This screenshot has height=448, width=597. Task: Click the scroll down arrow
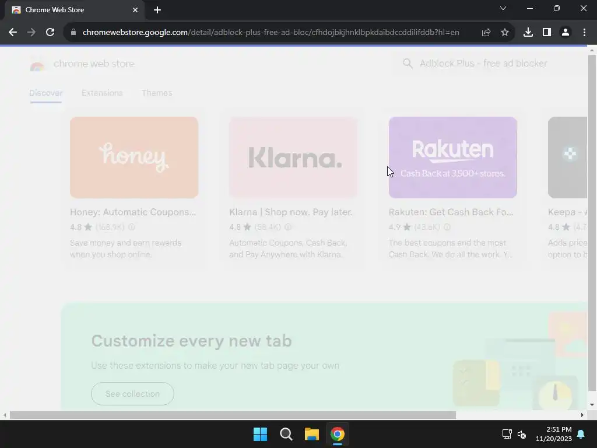point(592,405)
